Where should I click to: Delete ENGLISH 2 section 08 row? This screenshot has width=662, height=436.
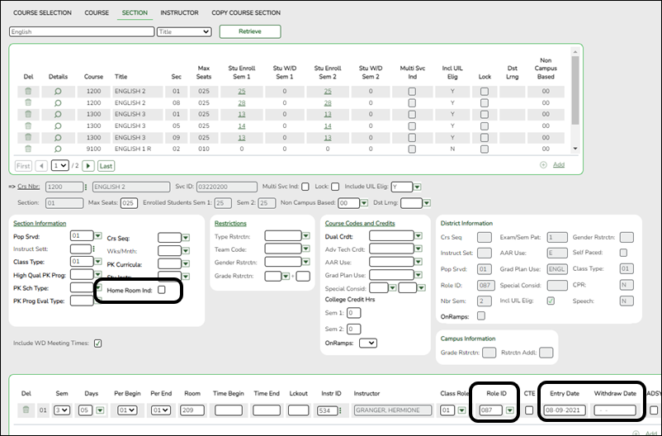tap(28, 102)
